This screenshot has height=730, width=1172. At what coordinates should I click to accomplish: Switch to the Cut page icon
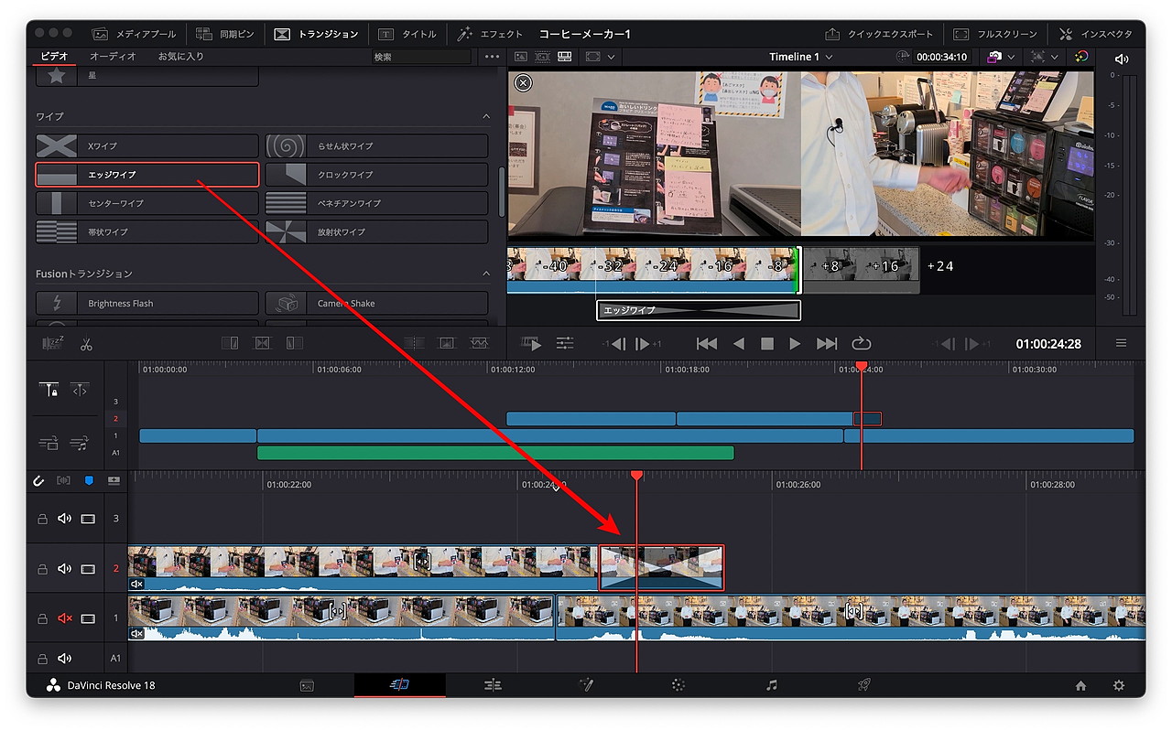(x=399, y=685)
